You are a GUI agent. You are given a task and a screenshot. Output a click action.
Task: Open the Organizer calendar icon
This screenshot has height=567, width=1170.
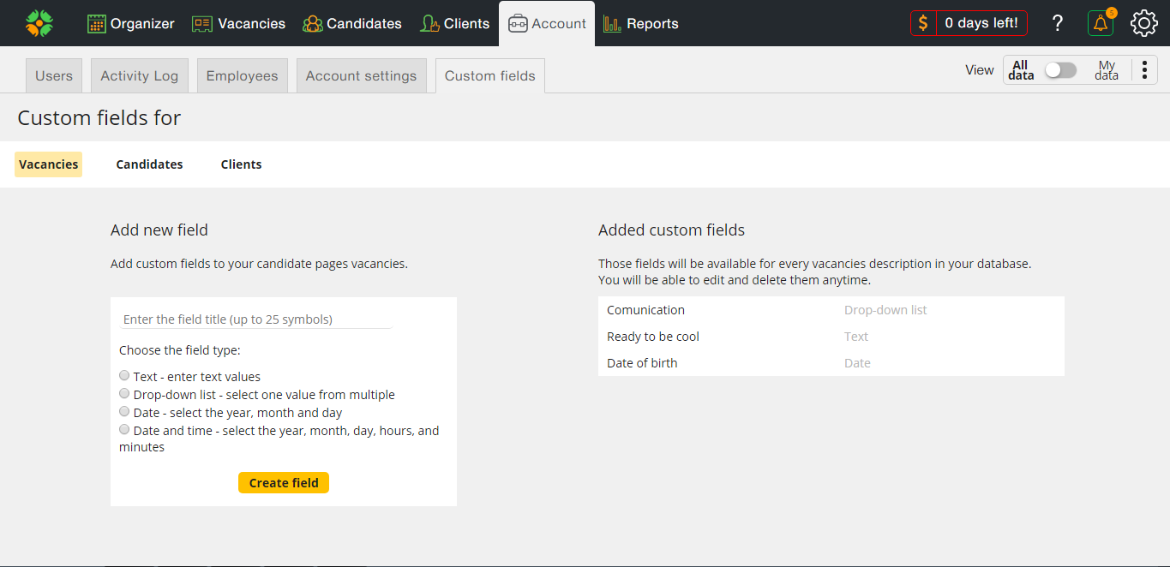pos(97,23)
